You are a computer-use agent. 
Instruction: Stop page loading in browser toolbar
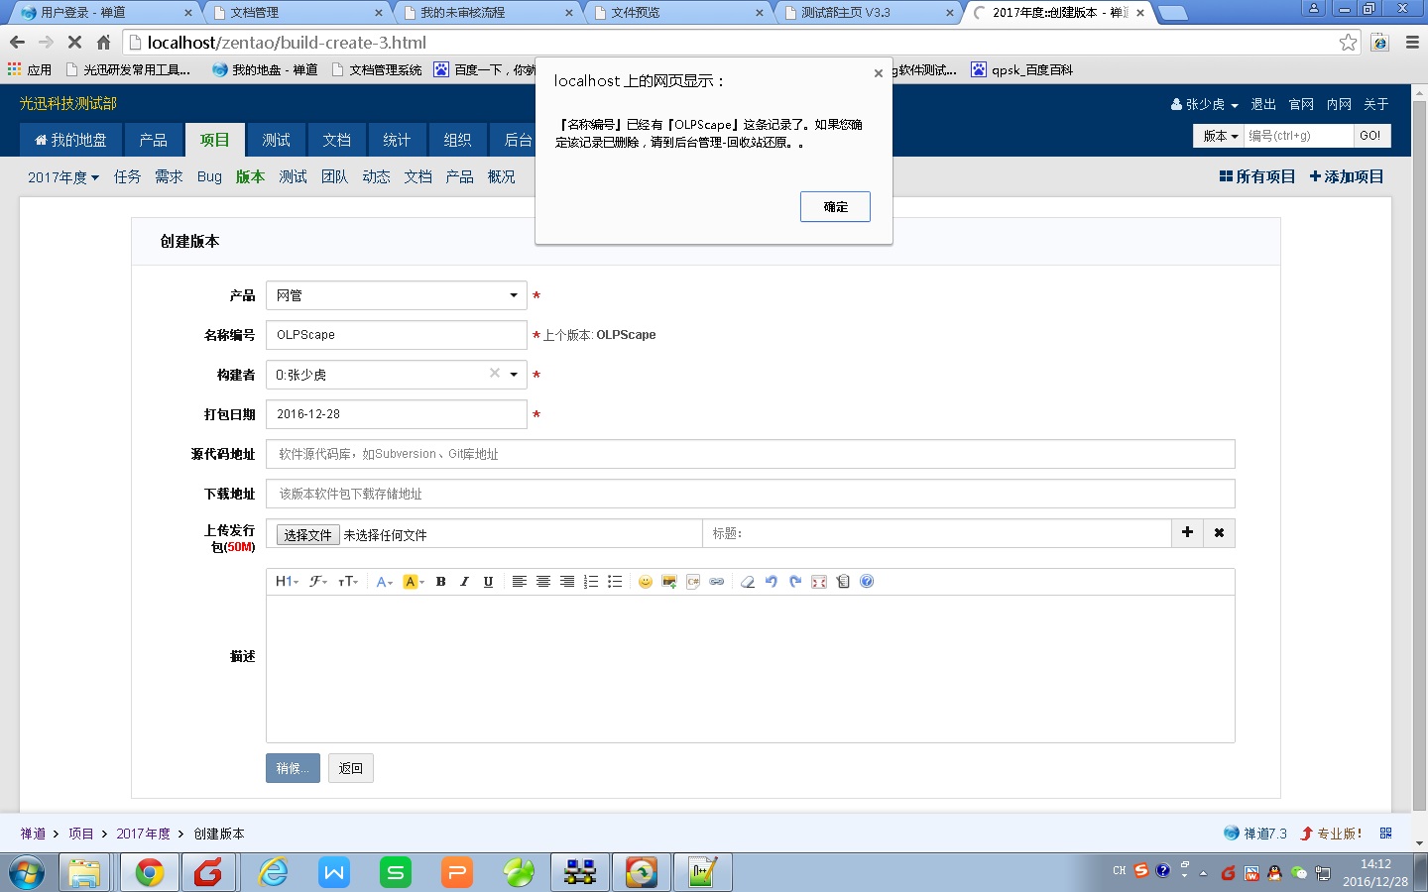74,43
